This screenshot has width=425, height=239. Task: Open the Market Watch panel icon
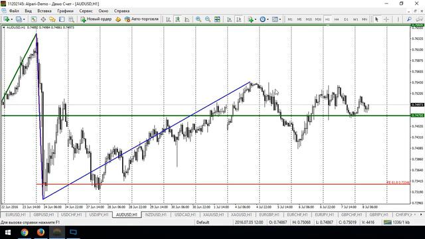tap(34, 19)
